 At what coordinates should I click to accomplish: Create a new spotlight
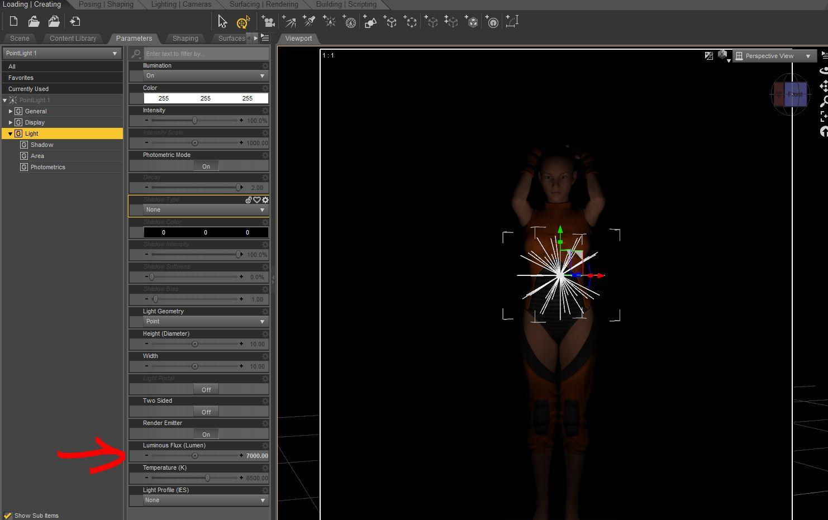tap(309, 22)
